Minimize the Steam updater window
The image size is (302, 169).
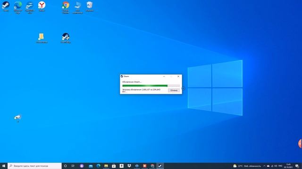164,76
